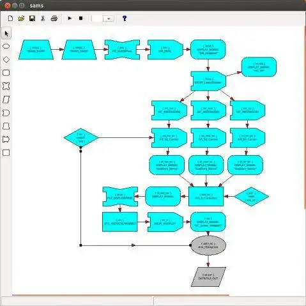Click the toolbar combo box text field
This screenshot has width=306, height=306.
click(x=98, y=19)
